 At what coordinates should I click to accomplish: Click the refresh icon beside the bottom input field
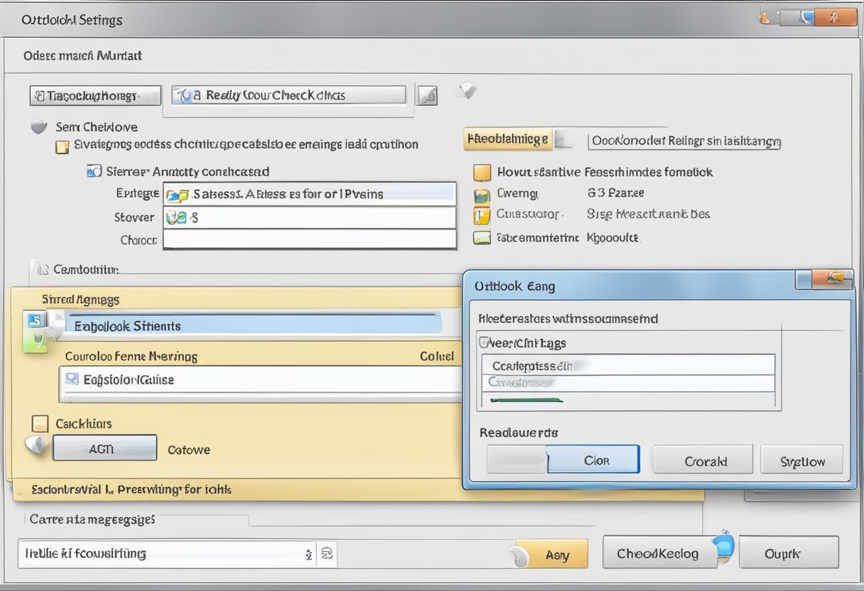(328, 553)
